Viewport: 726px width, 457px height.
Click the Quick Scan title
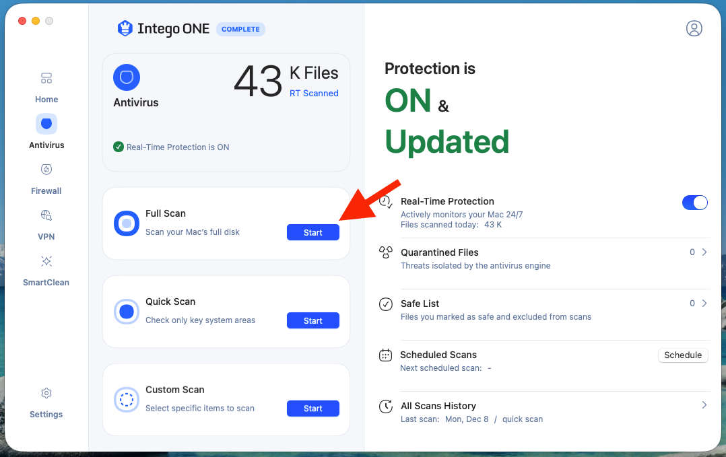coord(170,302)
